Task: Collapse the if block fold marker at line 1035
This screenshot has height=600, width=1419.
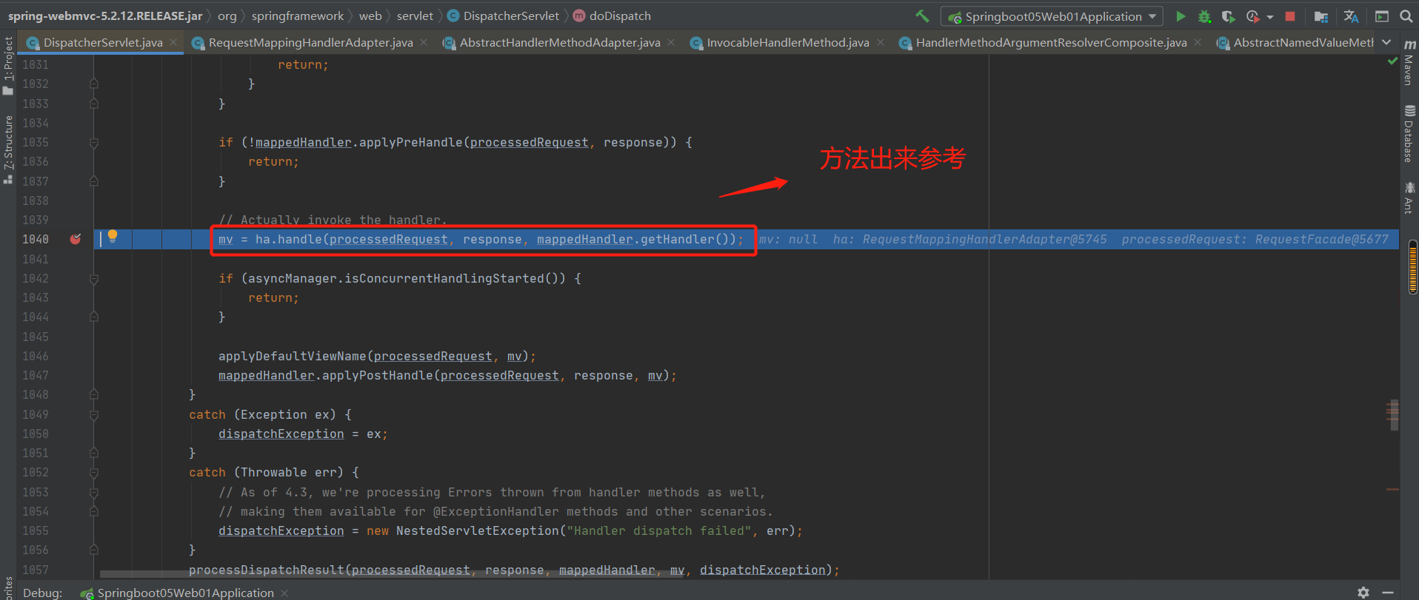Action: (94, 142)
